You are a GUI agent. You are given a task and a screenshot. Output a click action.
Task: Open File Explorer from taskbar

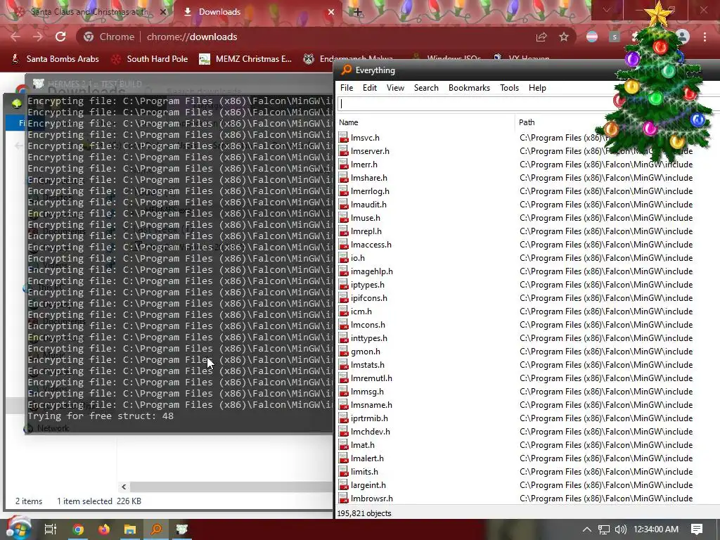click(x=130, y=529)
